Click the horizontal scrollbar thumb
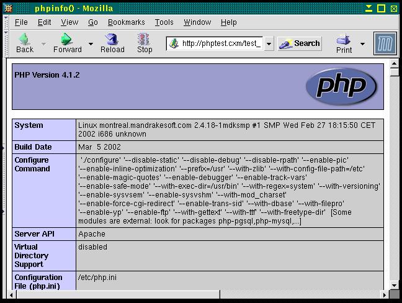Screen dimensions: 402x303 pyautogui.click(x=118, y=295)
